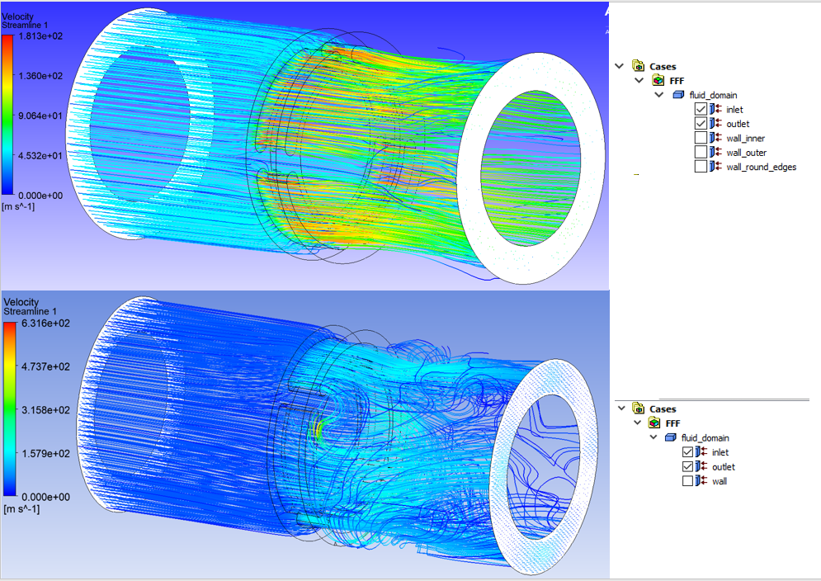
Task: Collapse the FFF node in the lower tree
Action: pos(637,423)
